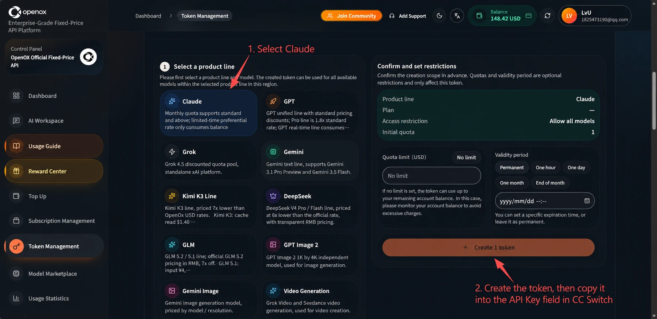This screenshot has width=657, height=319.
Task: Click the OpenOX logo in the sidebar header
Action: click(27, 12)
